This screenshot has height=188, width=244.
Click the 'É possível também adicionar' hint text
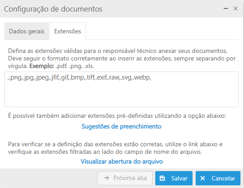(x=117, y=116)
